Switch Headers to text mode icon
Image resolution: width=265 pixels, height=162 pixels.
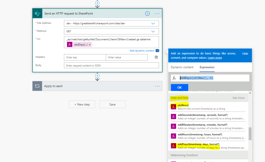point(156,57)
